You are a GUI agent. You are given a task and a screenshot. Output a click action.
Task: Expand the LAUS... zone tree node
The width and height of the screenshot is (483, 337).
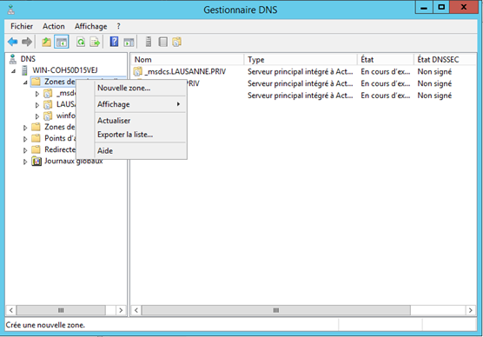click(37, 105)
